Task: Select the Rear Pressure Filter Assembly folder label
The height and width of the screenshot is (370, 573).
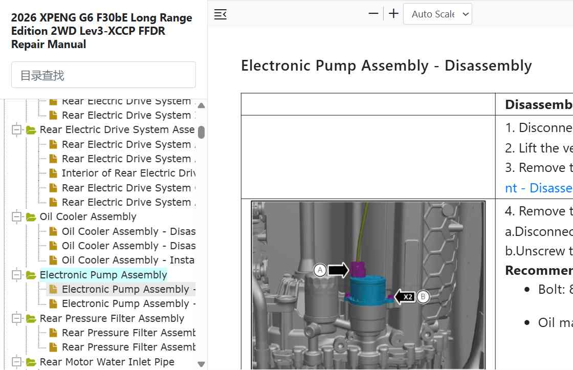Action: point(112,318)
